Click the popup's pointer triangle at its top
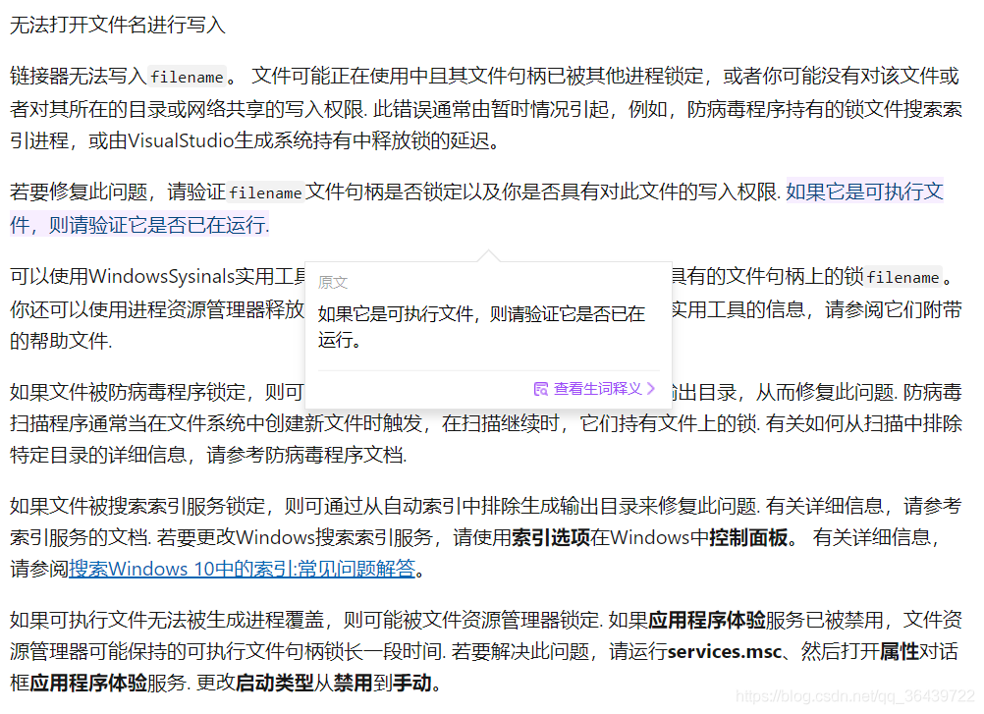Screen dimensions: 984x714 (x=489, y=256)
